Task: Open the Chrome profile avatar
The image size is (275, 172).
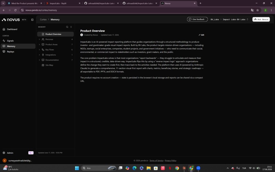Action: [x=265, y=10]
